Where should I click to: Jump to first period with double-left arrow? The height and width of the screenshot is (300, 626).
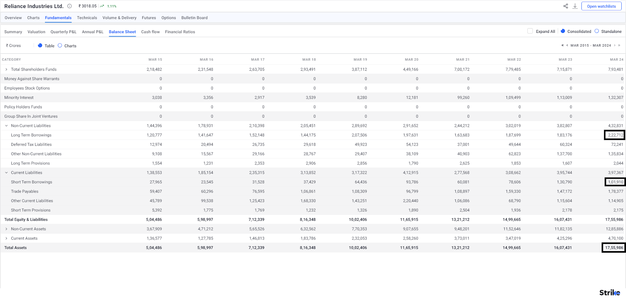(563, 45)
